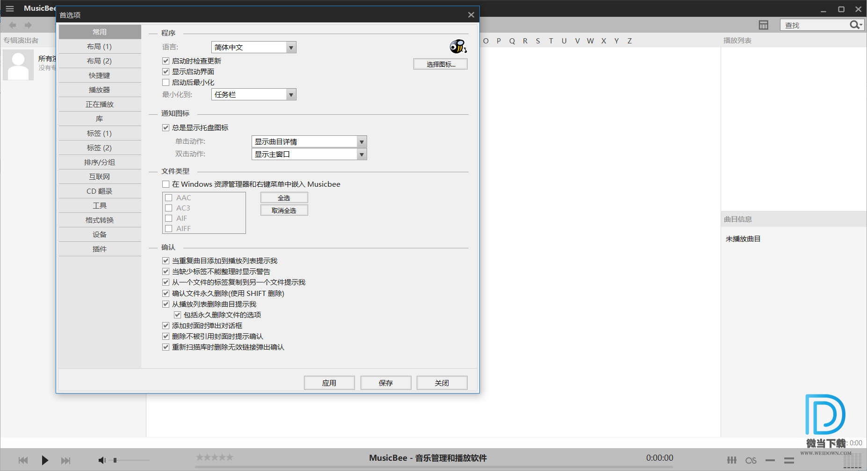Click the forward navigation arrow

click(x=28, y=25)
